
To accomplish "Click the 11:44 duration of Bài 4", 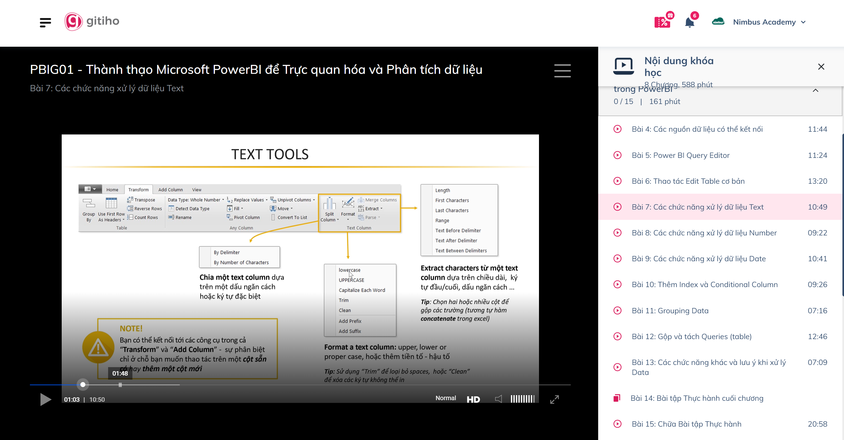I will (x=817, y=129).
